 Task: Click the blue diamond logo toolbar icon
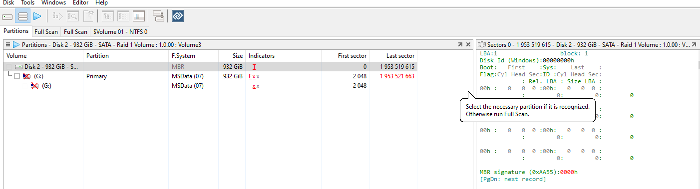(x=178, y=16)
